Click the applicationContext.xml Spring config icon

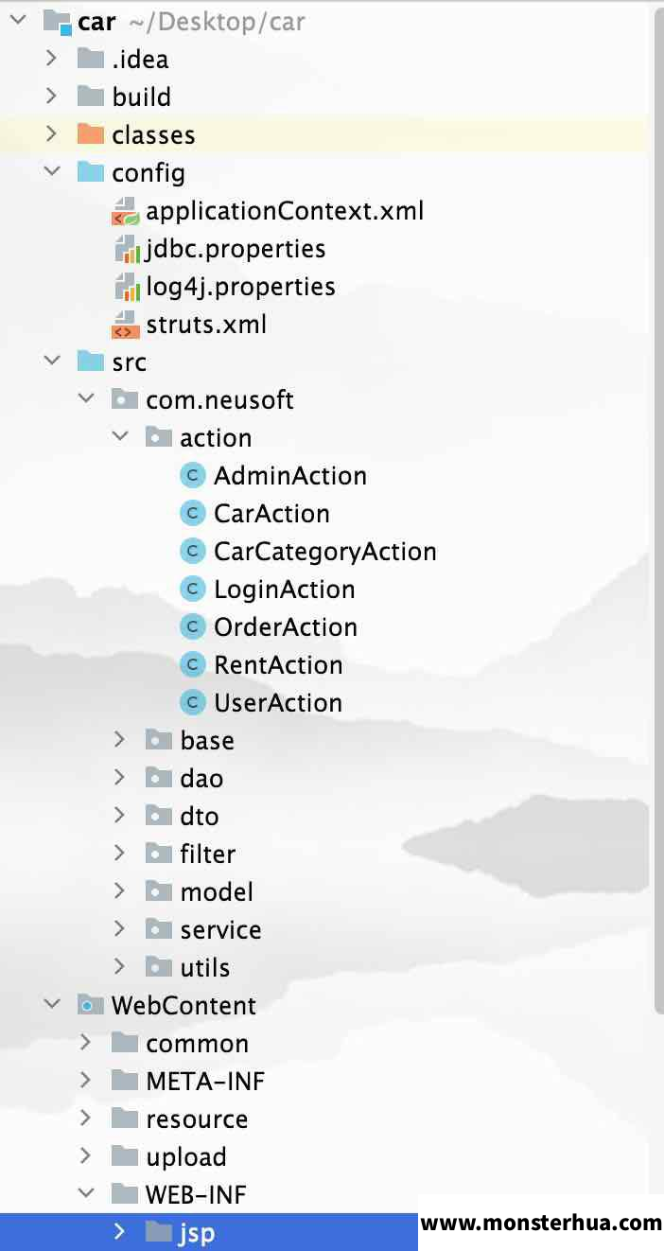pos(126,211)
